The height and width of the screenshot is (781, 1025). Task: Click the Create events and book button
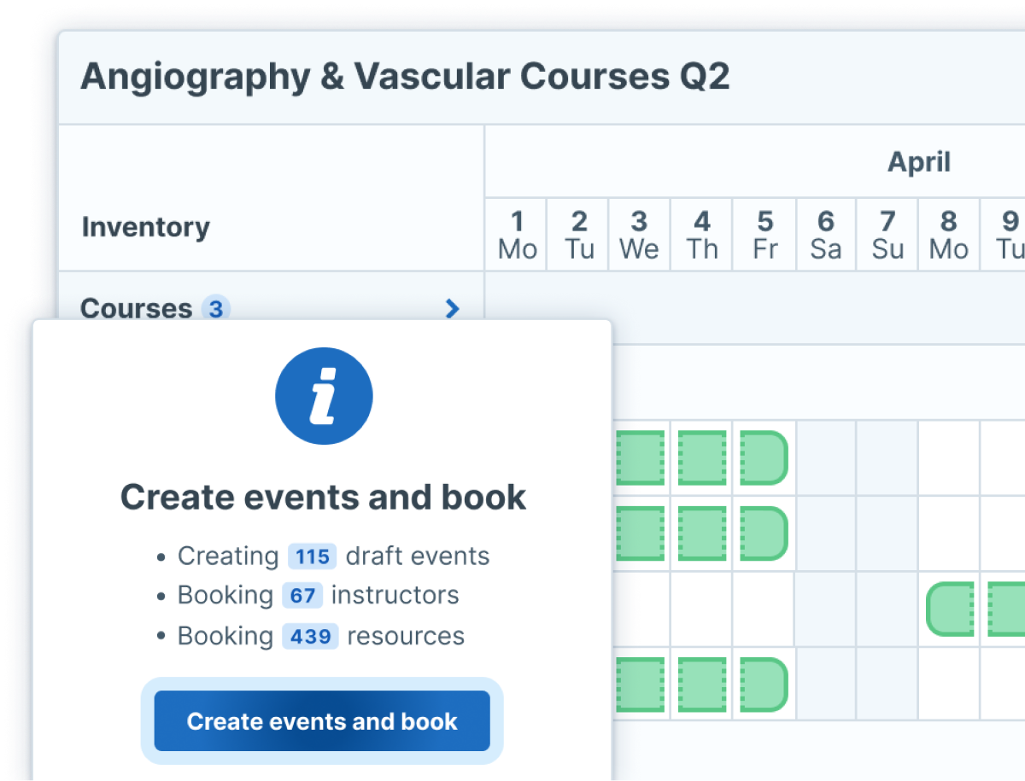click(x=322, y=721)
